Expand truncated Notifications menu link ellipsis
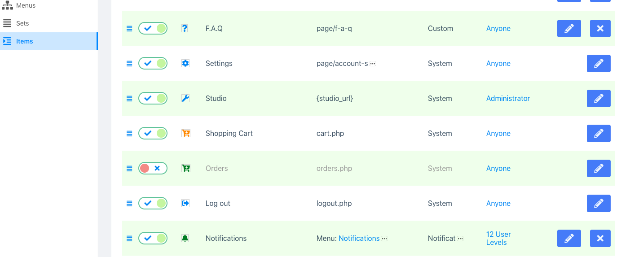The width and height of the screenshot is (621, 257). coord(384,239)
